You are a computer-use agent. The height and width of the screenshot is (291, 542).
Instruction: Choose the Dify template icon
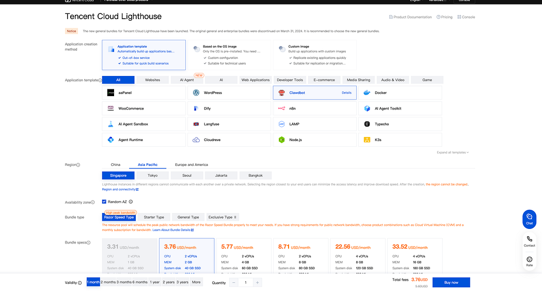point(196,109)
